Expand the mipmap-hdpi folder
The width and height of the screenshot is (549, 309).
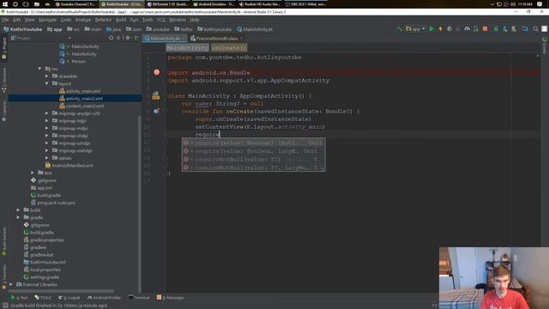(46, 121)
